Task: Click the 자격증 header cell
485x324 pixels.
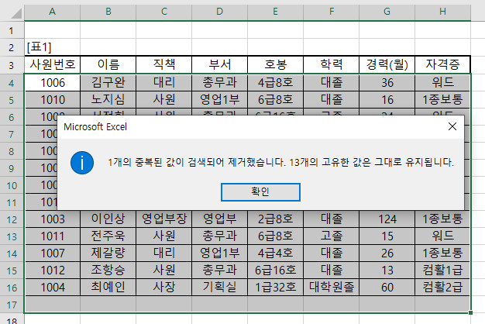Action: pyautogui.click(x=442, y=64)
